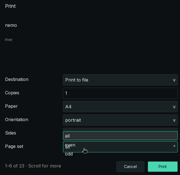Click the "nemo" document name text

click(11, 25)
